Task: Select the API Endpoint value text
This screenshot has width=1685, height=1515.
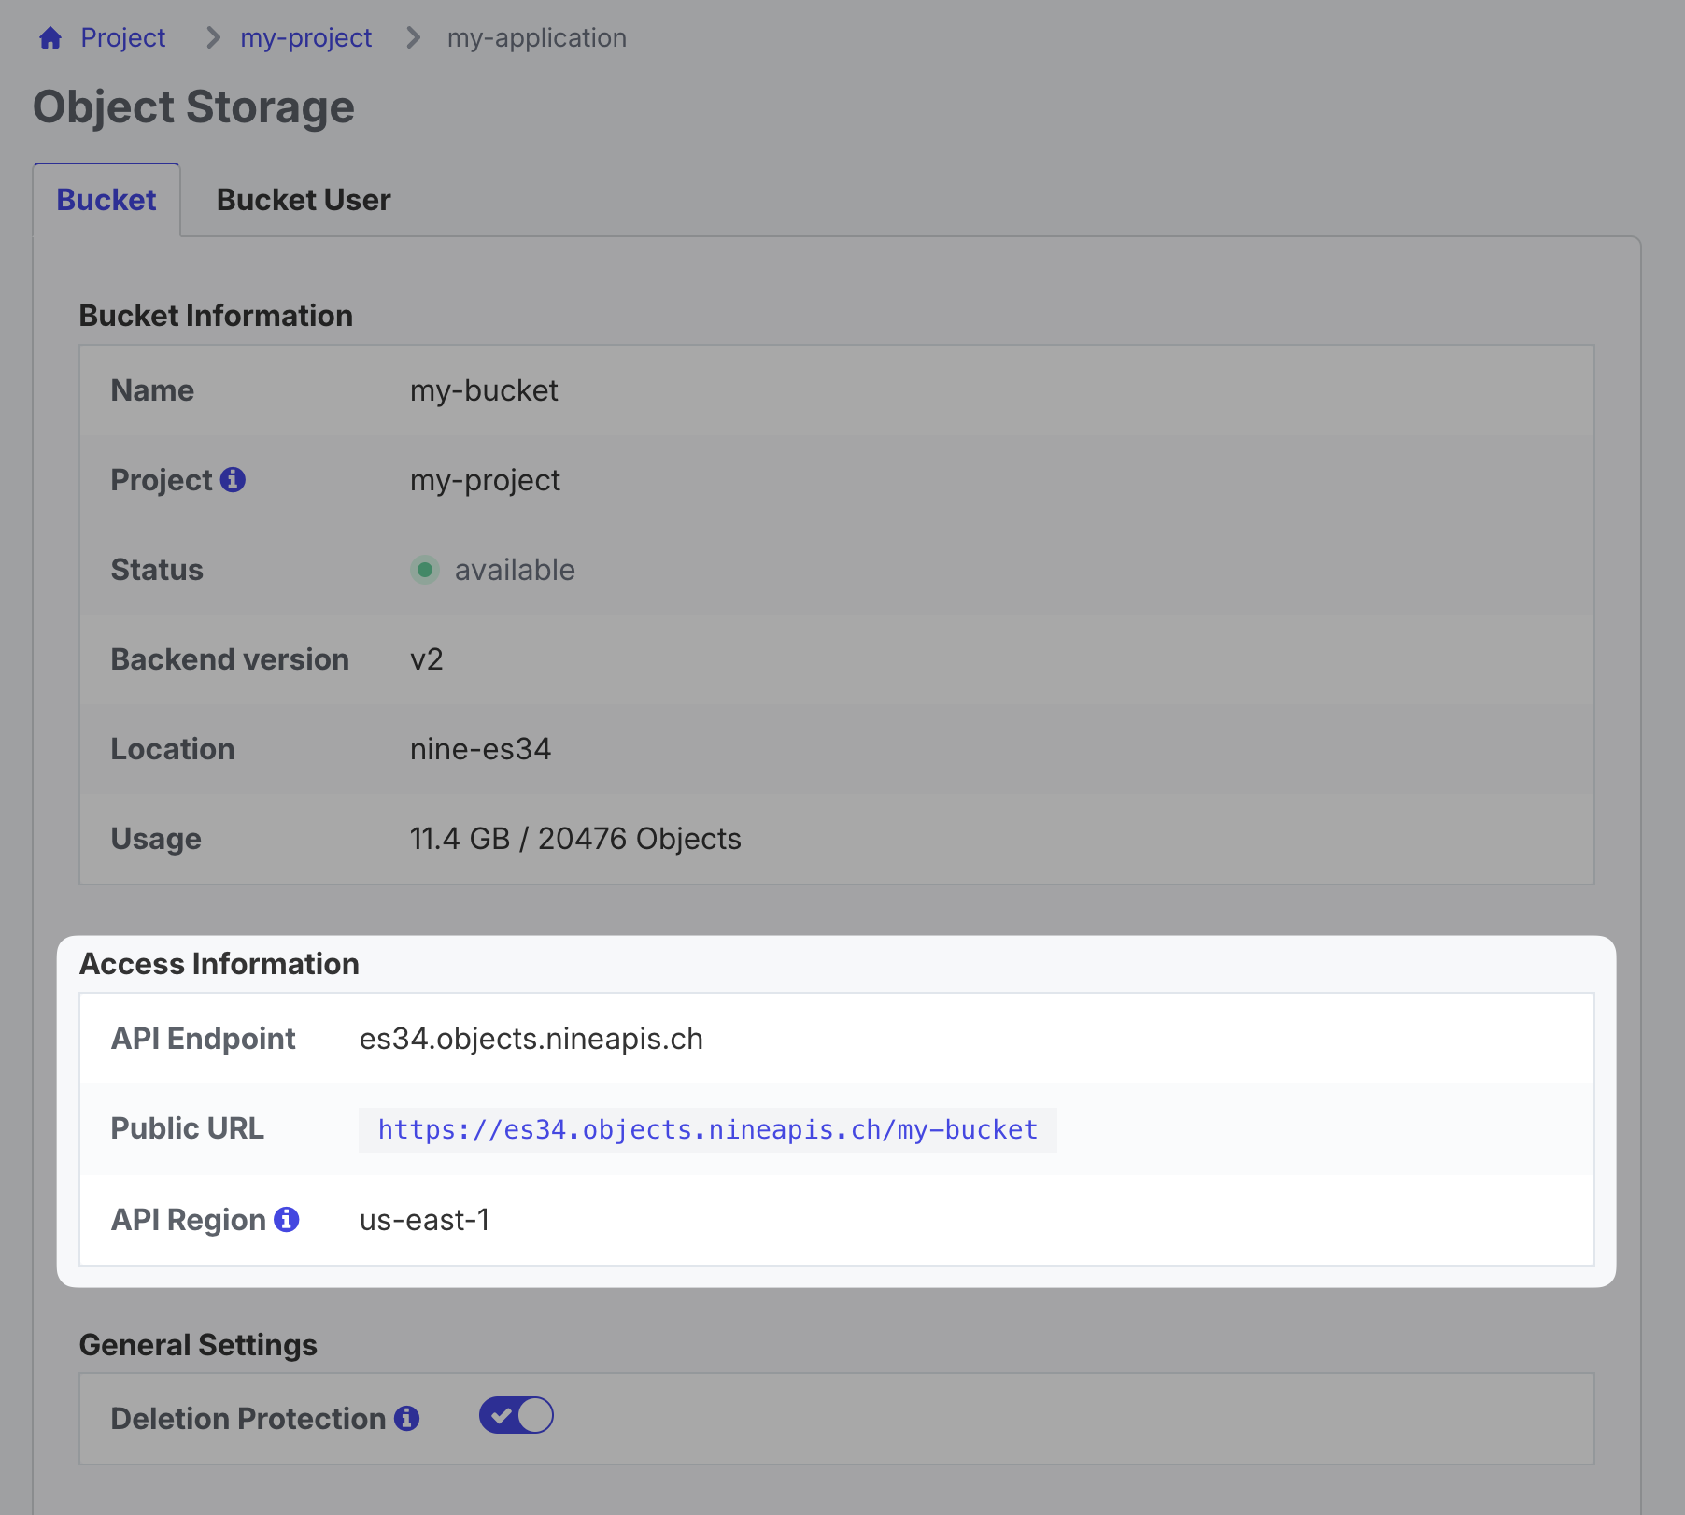Action: (532, 1038)
